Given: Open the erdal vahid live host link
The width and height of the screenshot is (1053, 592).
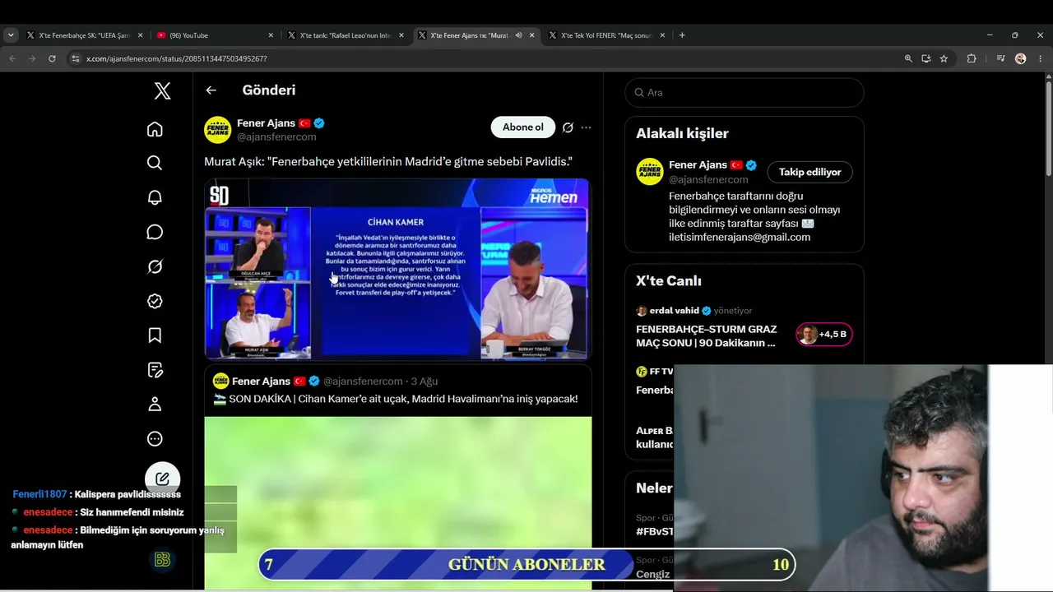Looking at the screenshot, I should (x=674, y=311).
